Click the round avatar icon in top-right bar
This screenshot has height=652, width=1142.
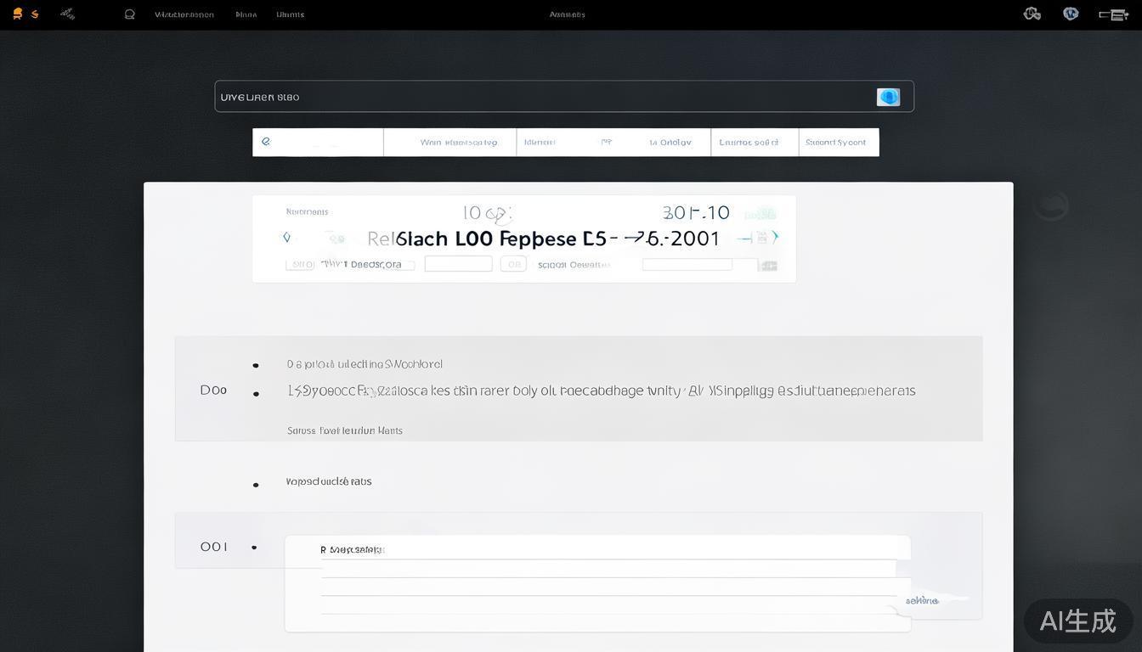1071,14
